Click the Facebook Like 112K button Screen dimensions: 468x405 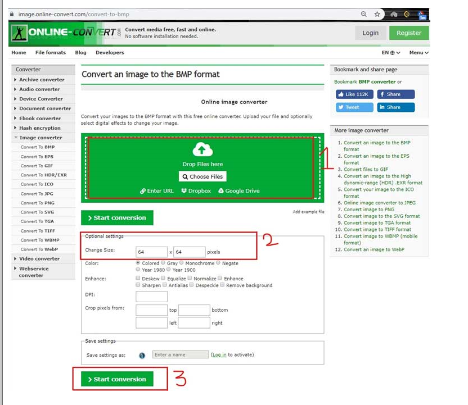coord(354,94)
